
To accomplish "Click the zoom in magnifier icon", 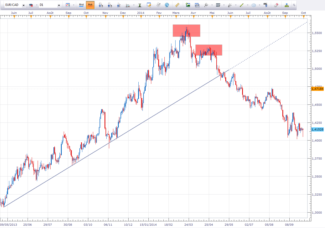I will point(101,5).
